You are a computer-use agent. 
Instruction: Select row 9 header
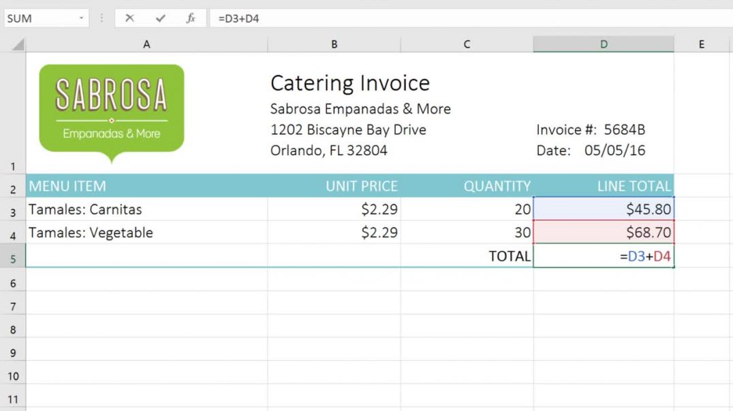pyautogui.click(x=13, y=349)
